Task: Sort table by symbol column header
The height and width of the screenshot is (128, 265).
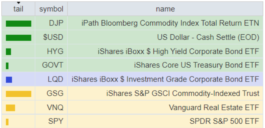Action: (x=51, y=9)
